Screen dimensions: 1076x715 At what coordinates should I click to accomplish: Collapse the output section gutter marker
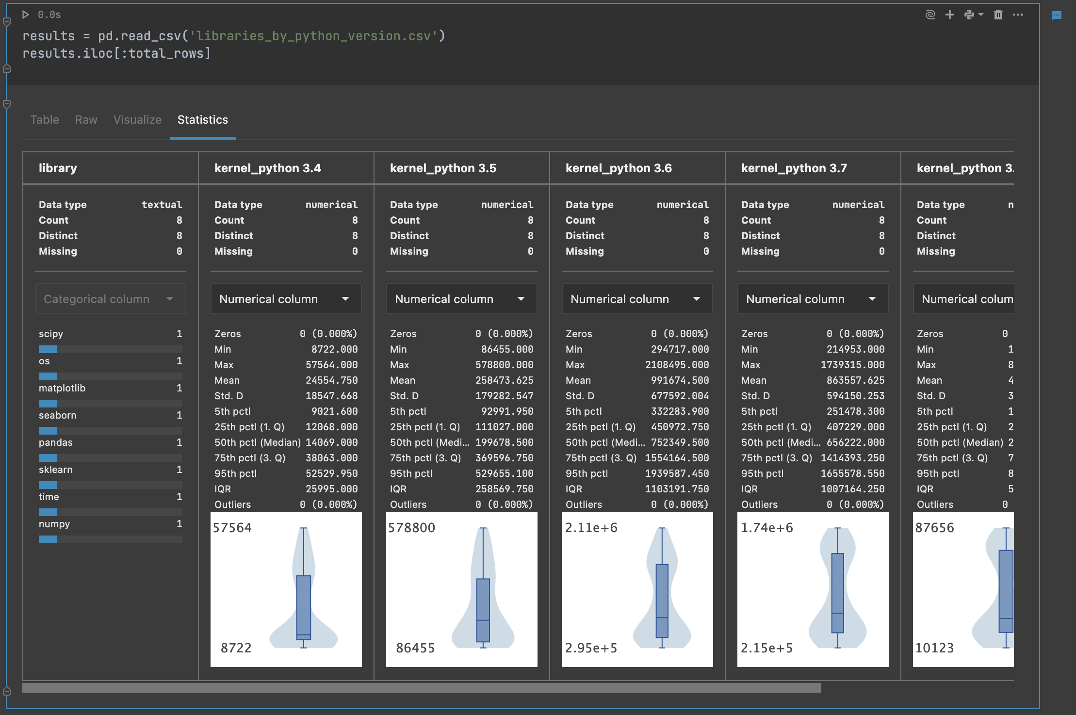pos(7,103)
